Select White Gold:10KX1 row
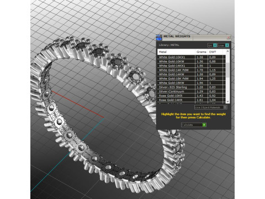This screenshot has height=199, width=265. [x=192, y=57]
